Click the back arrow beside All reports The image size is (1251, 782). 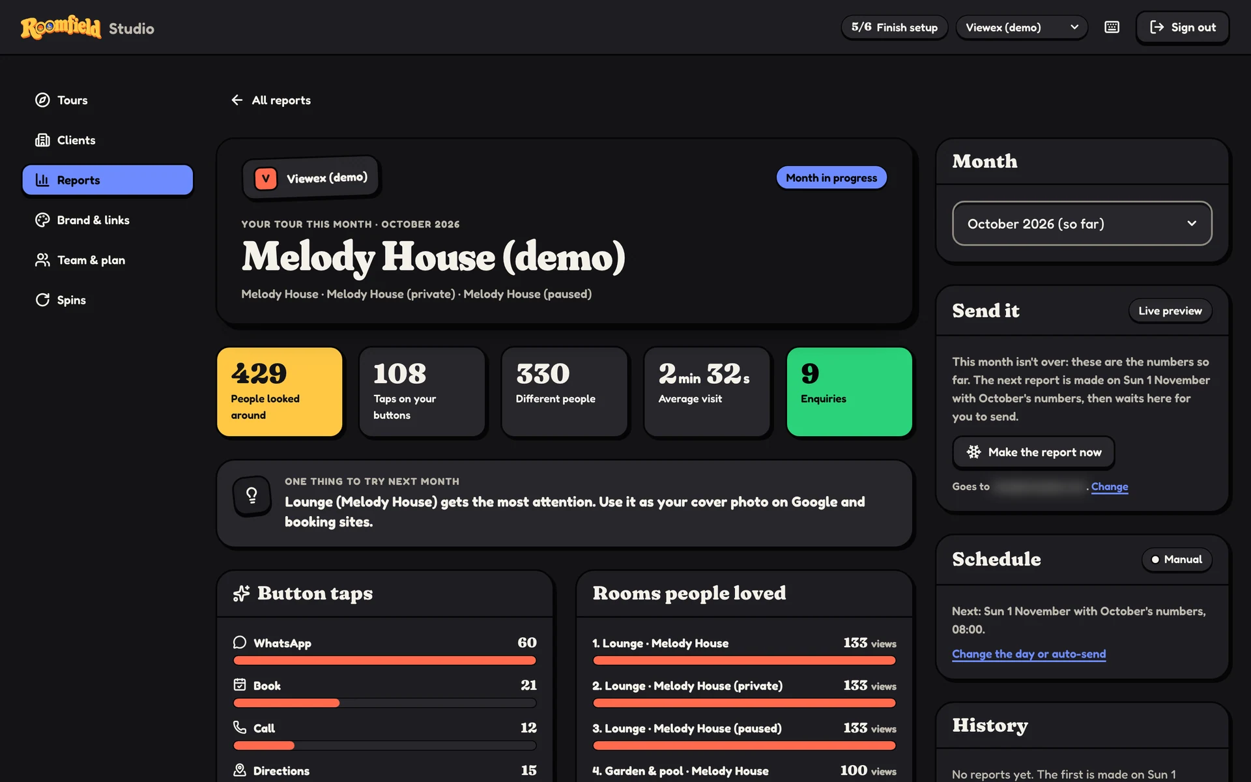click(237, 100)
